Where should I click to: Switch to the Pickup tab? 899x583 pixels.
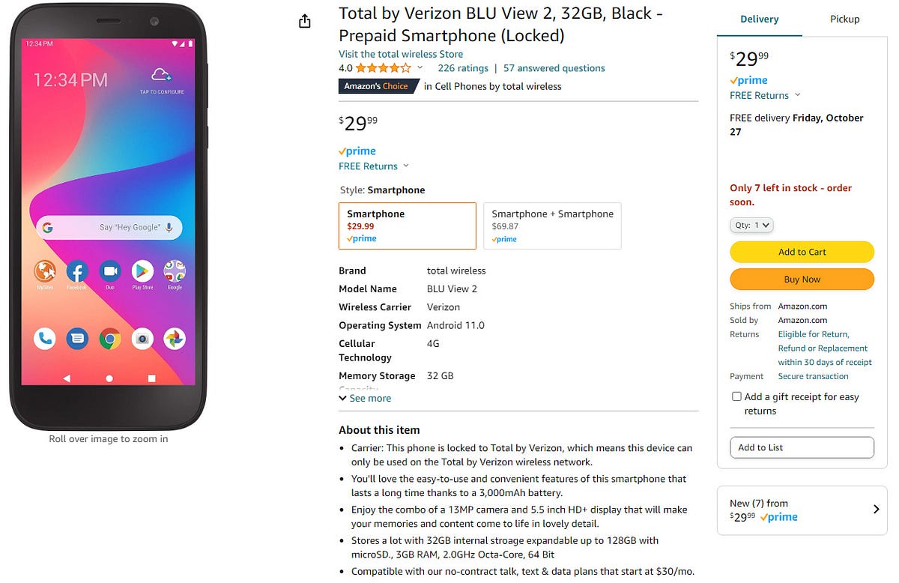tap(844, 19)
